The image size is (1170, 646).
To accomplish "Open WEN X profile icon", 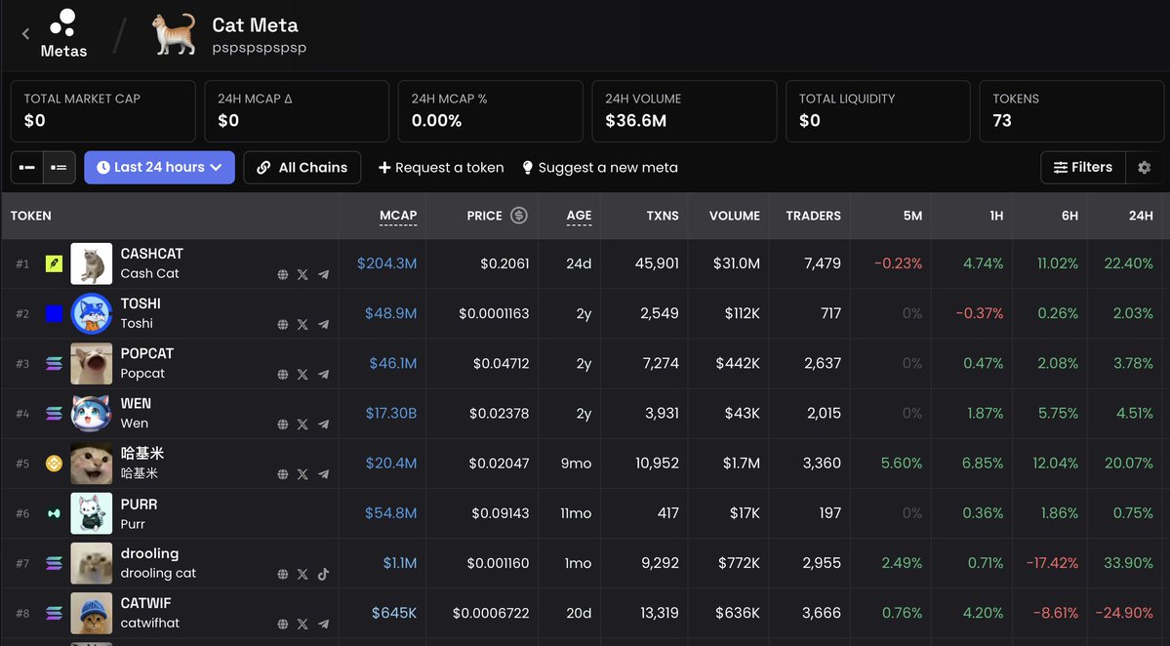I will point(303,424).
